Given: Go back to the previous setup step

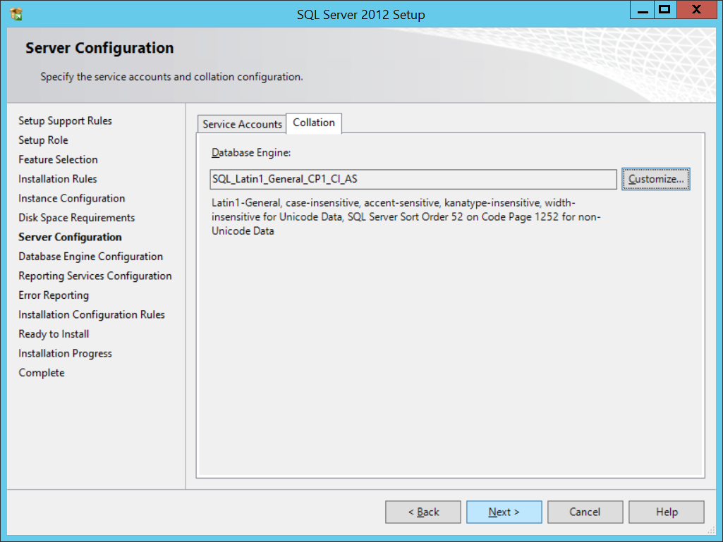Looking at the screenshot, I should click(x=423, y=512).
